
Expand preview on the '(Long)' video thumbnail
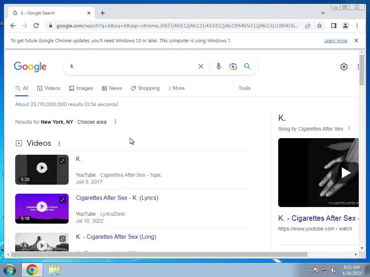point(63,239)
